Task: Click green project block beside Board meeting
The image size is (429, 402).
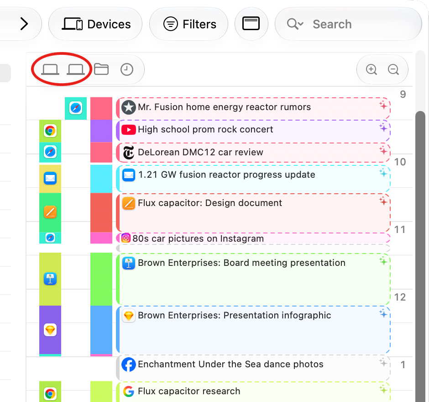Action: point(101,279)
